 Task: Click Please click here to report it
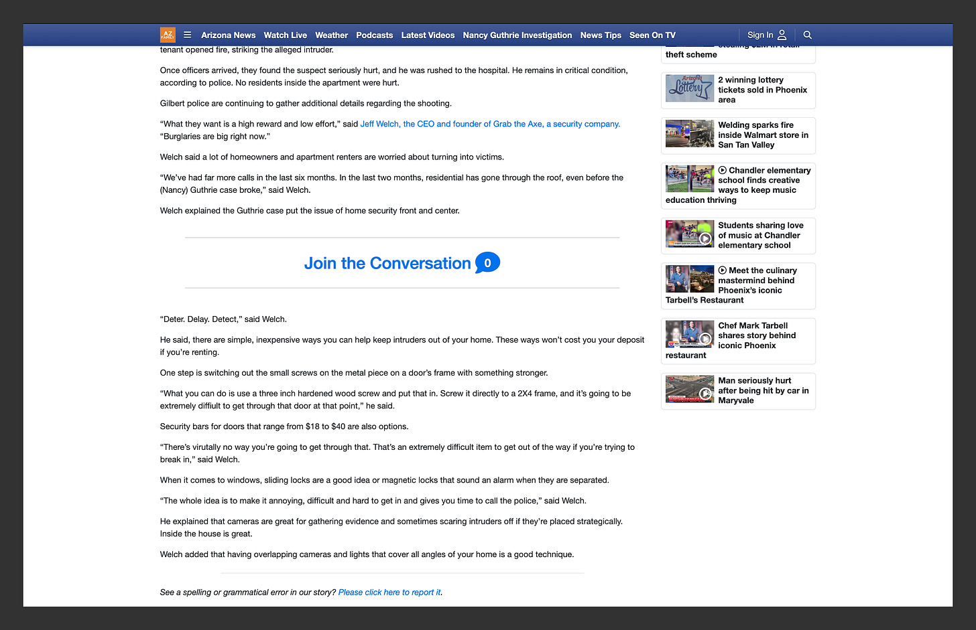[x=389, y=593]
